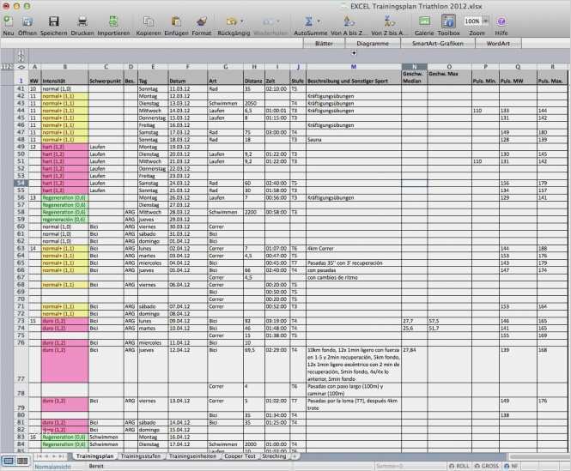Switch to the Cooper Test sheet tab
This screenshot has width=571, height=471.
click(240, 456)
